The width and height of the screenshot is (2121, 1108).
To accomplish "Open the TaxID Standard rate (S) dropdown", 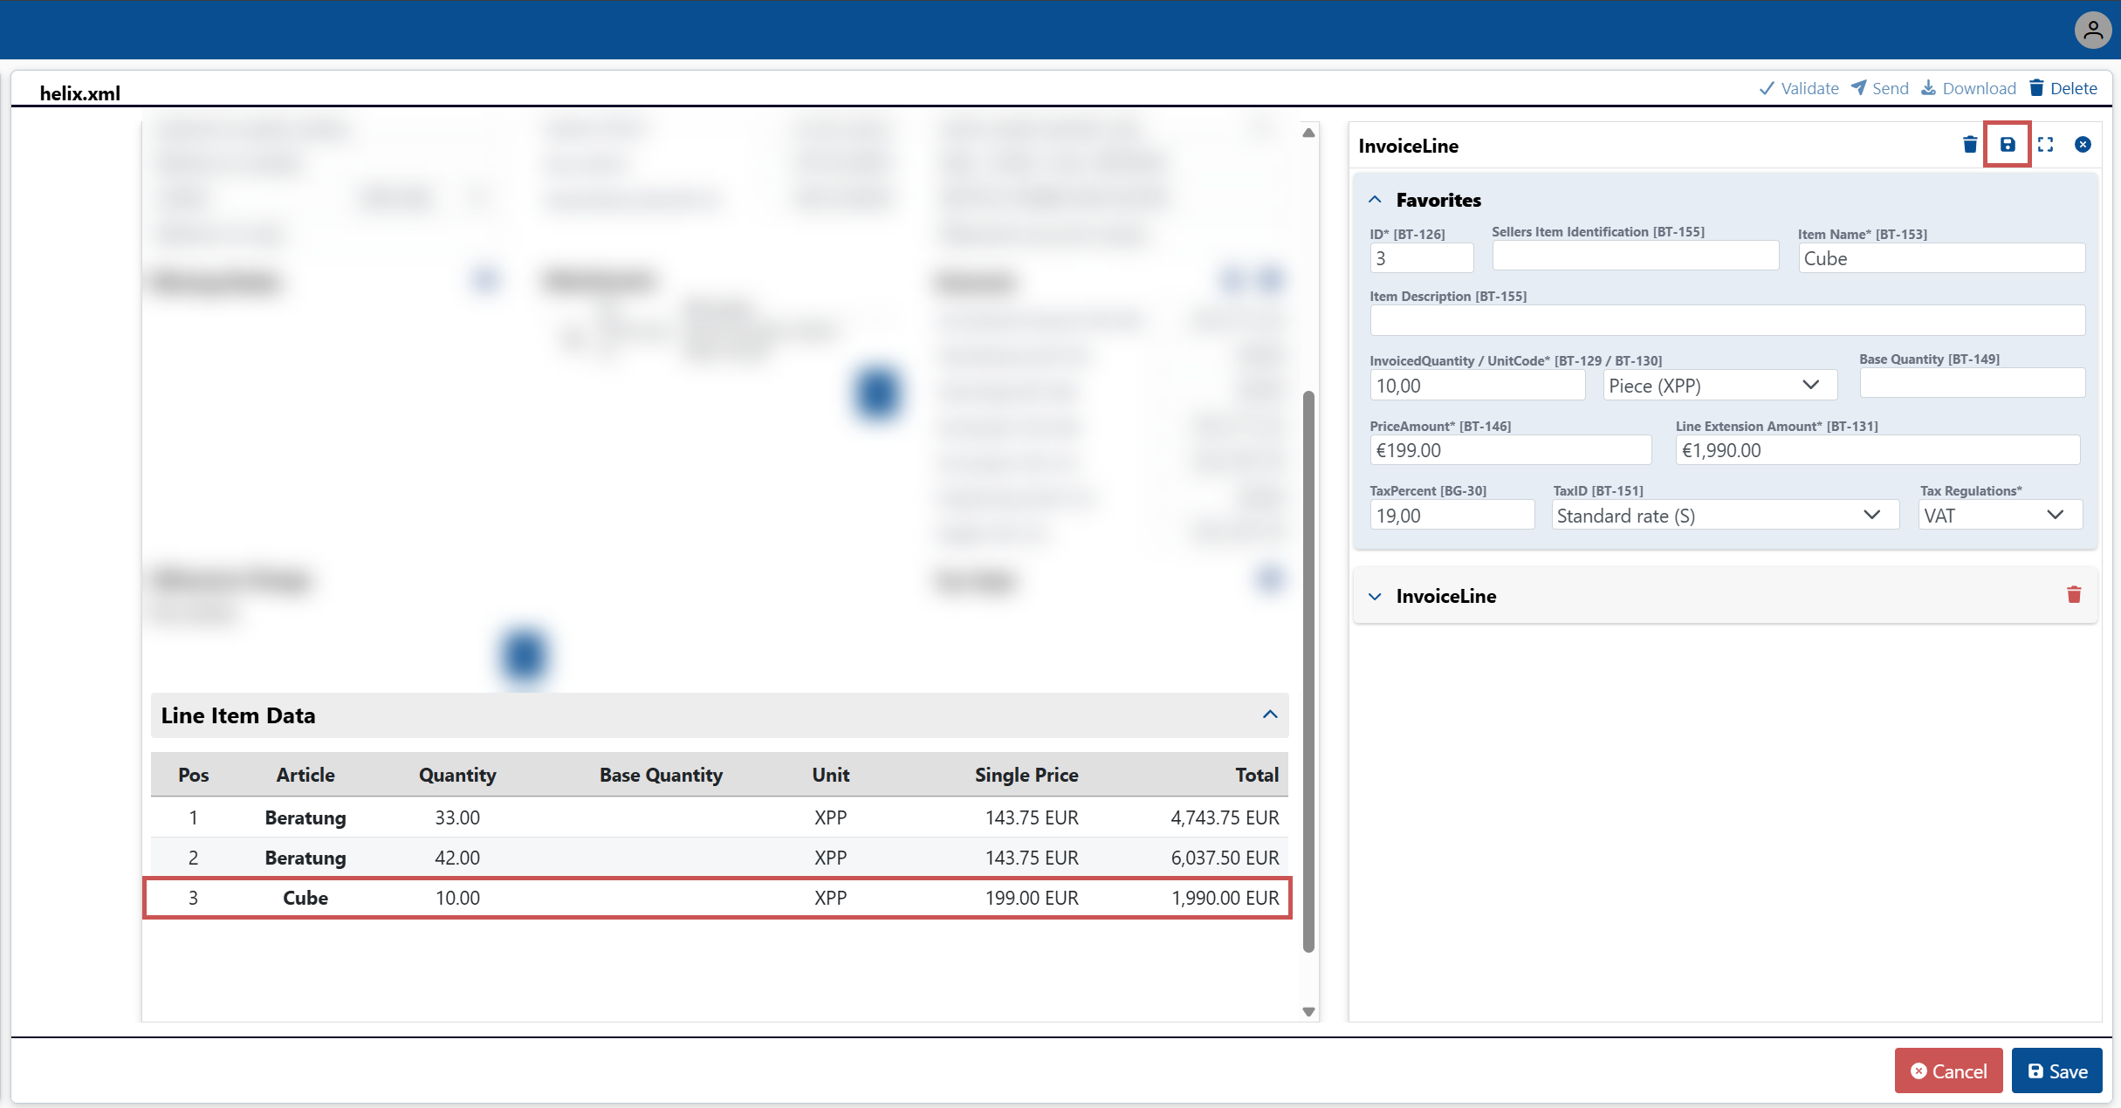I will (x=1726, y=515).
